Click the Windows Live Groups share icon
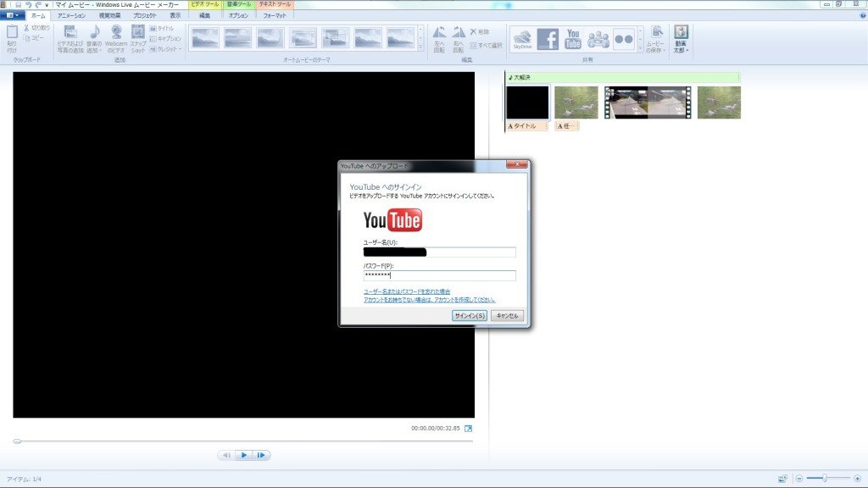The height and width of the screenshot is (488, 868). click(598, 39)
